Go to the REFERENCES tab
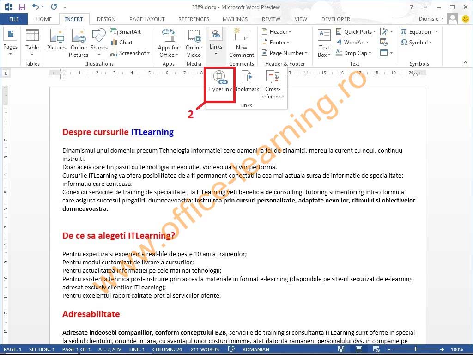The height and width of the screenshot is (355, 473). tap(194, 19)
